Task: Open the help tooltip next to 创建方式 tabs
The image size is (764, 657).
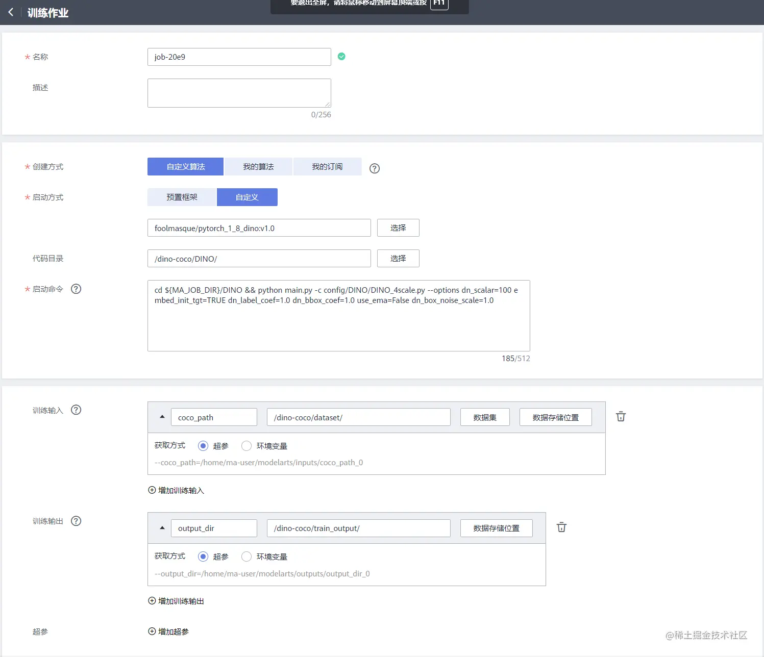Action: 375,168
